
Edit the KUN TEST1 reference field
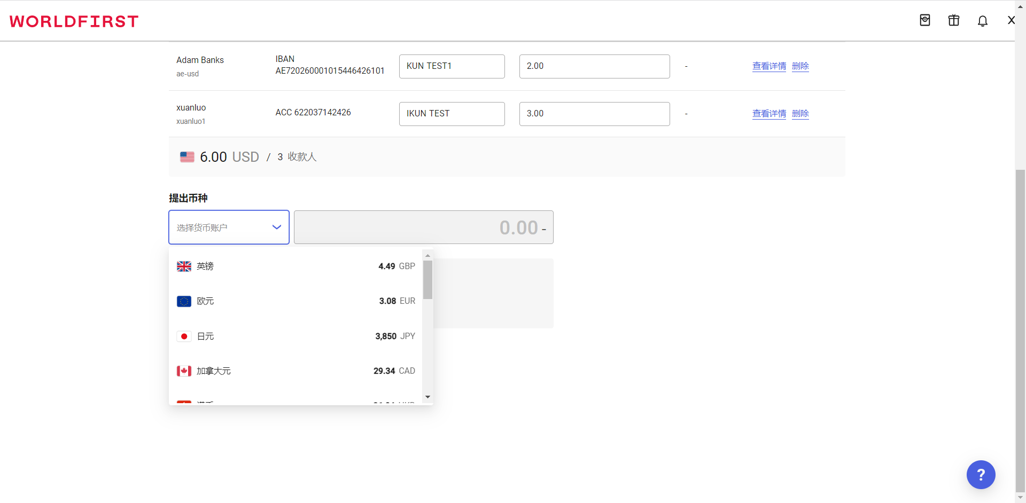[452, 66]
